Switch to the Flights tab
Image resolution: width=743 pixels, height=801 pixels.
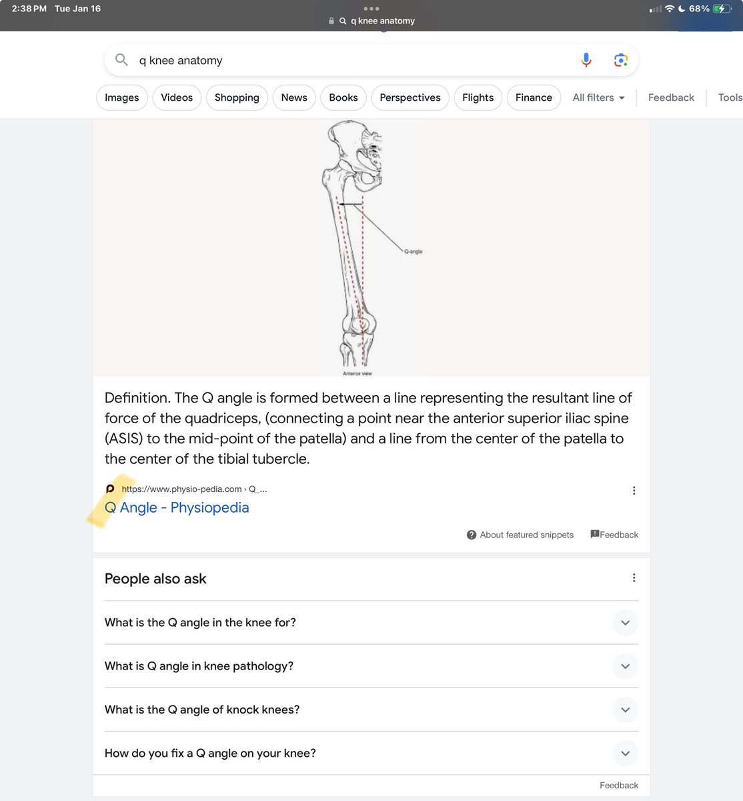click(478, 97)
